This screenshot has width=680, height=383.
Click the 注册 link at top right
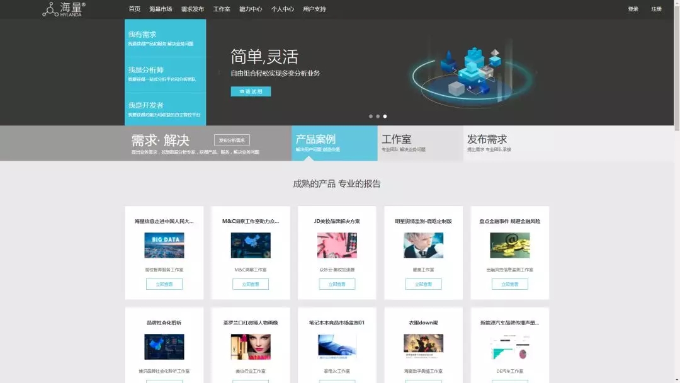point(656,9)
